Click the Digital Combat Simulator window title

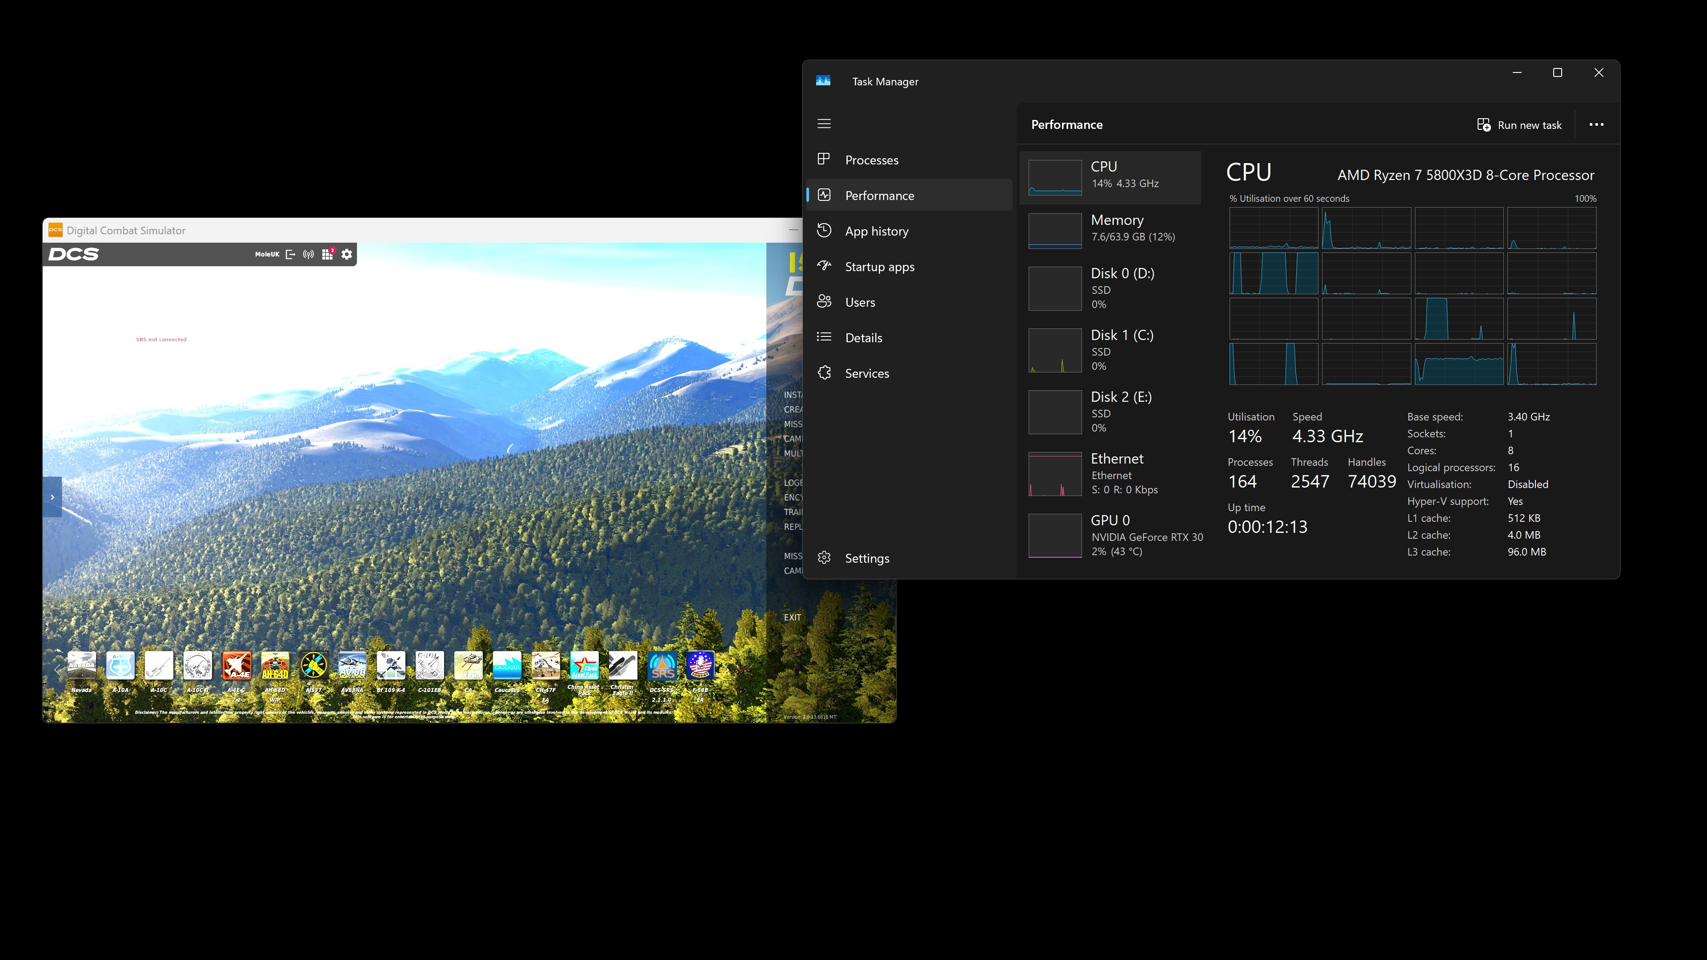(x=126, y=231)
